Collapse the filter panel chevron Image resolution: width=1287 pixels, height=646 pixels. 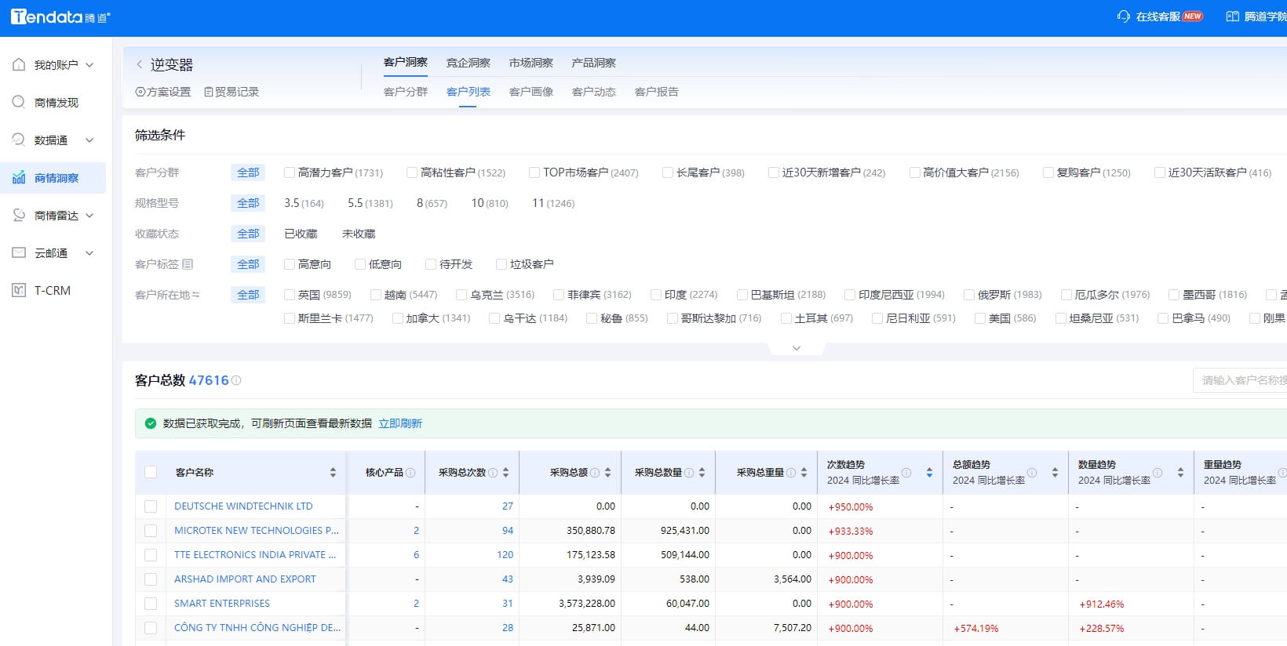tap(796, 348)
